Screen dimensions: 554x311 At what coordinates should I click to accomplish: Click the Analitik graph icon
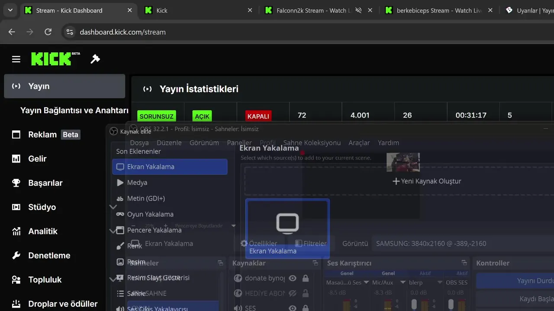16,232
